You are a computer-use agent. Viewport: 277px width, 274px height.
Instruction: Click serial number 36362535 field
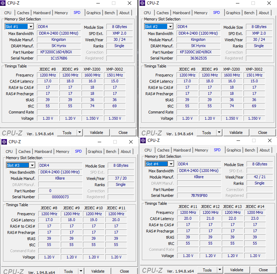198,58
